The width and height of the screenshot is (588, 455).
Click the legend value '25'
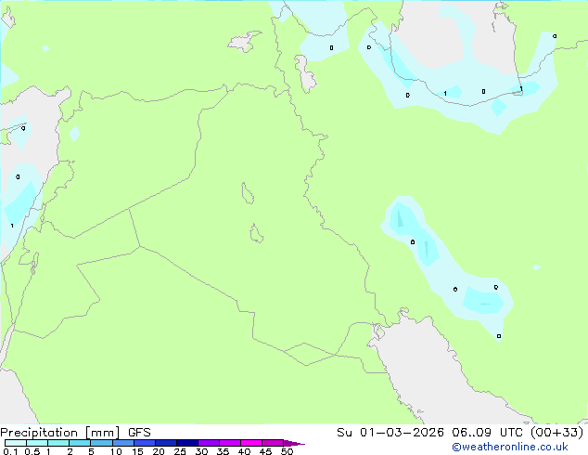click(180, 451)
